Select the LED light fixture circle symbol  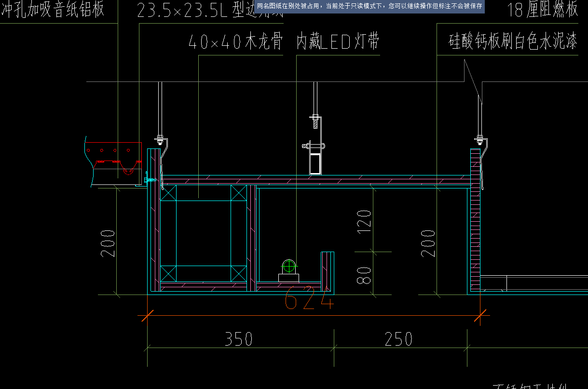[x=288, y=267]
